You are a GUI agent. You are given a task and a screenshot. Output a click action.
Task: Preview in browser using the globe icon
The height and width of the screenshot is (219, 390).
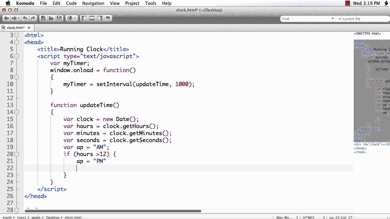[70, 18]
